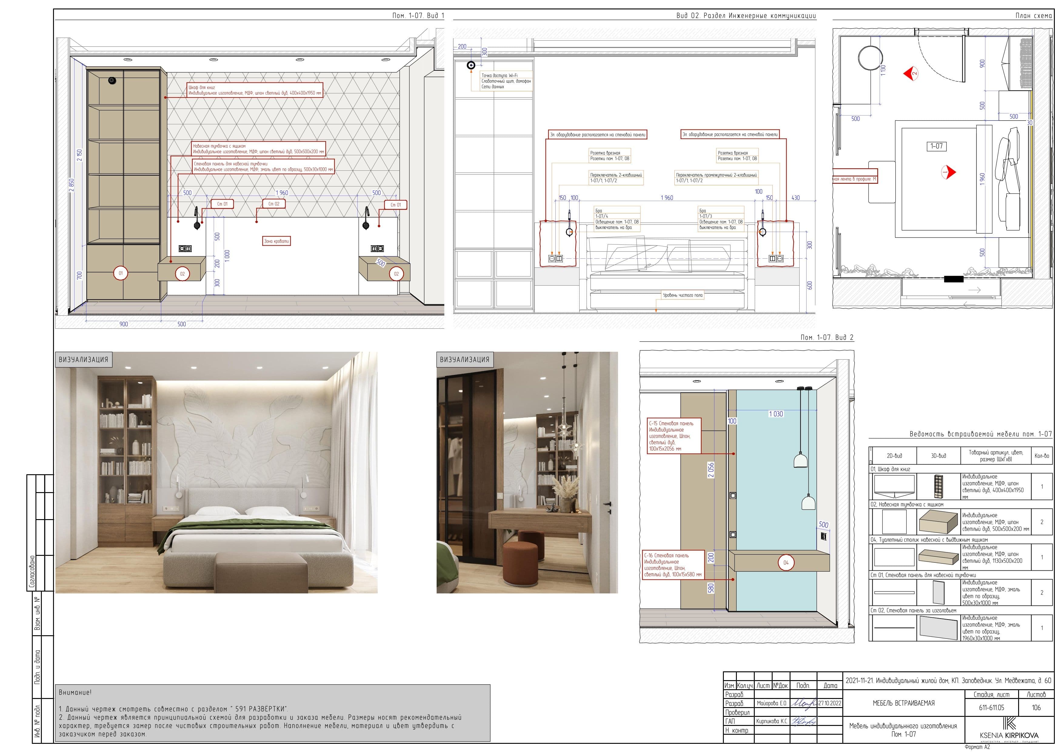
Task: Click the red section marker 1 on the plan
Action: click(x=948, y=172)
